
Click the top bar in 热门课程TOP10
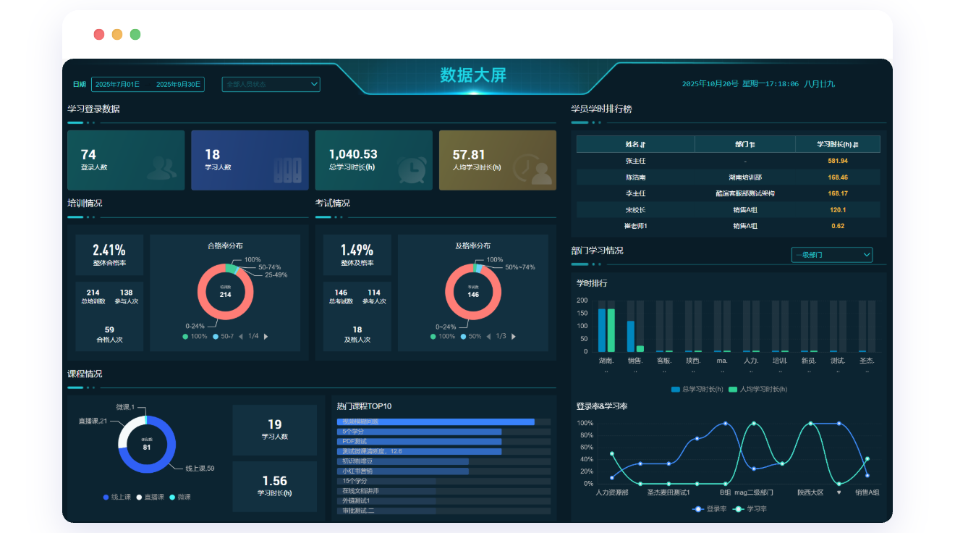tap(436, 421)
